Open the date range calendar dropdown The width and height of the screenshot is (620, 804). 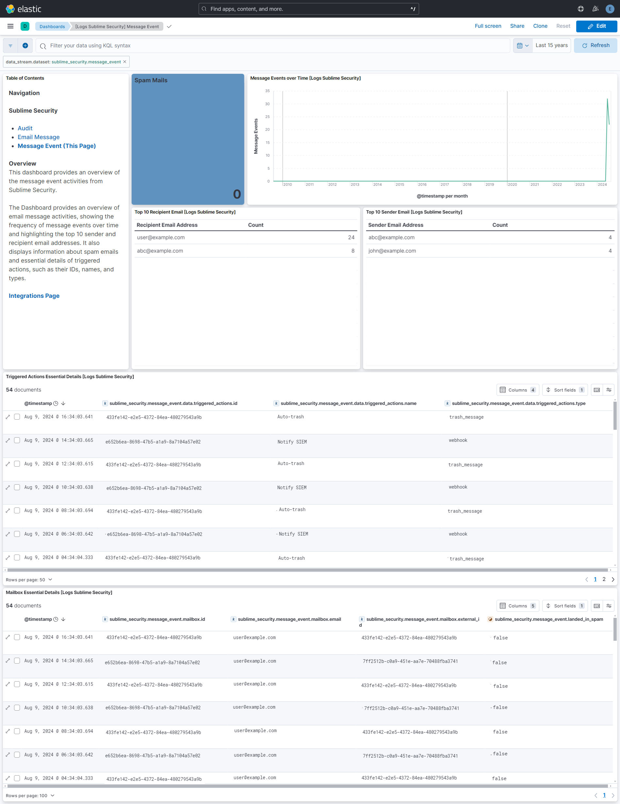point(522,45)
